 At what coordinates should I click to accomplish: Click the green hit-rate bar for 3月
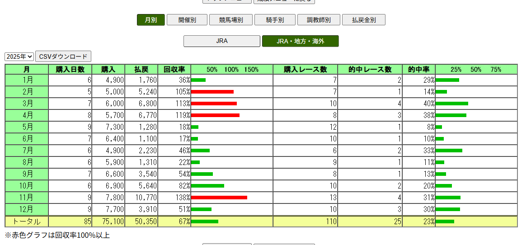451,104
